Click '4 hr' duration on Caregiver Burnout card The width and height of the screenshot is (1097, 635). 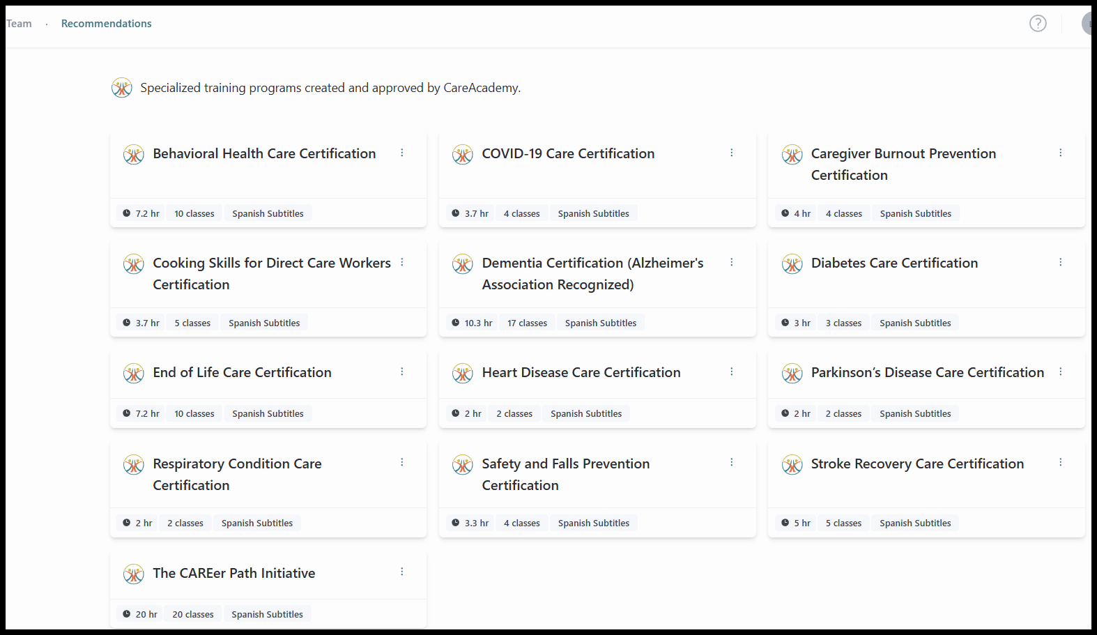tap(796, 213)
